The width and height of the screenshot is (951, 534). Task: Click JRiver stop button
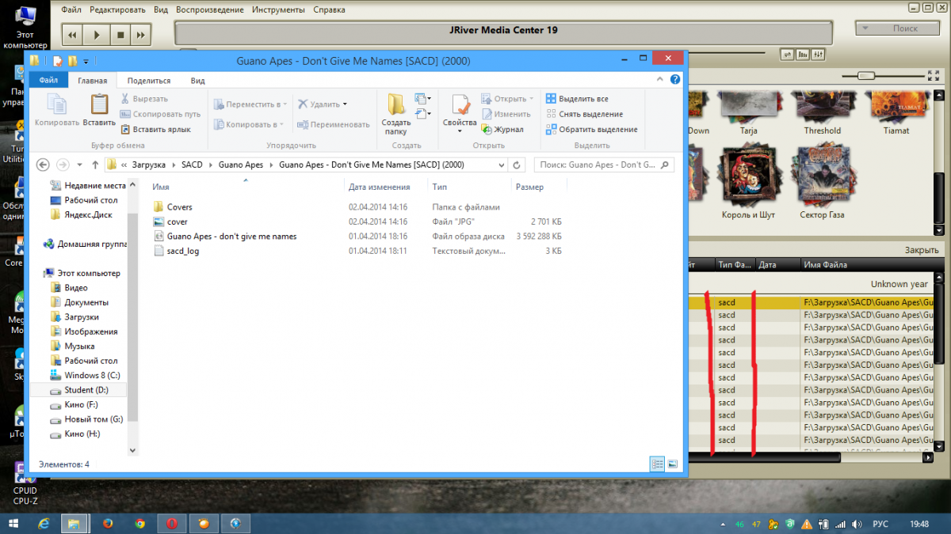[x=120, y=35]
